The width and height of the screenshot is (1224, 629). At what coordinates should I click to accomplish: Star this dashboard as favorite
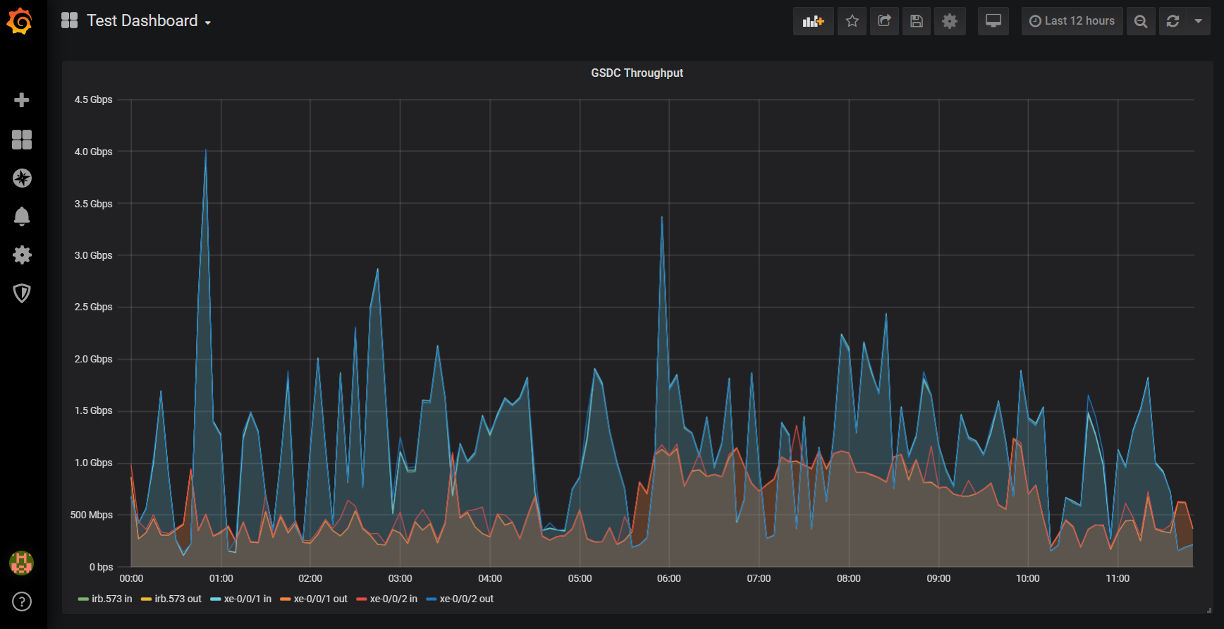coord(852,21)
